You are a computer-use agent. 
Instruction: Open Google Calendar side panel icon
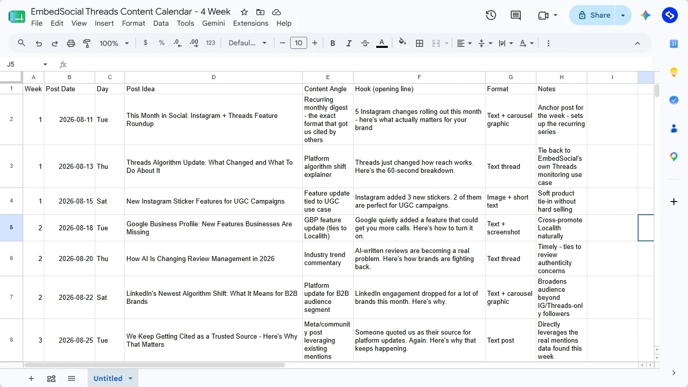[674, 44]
